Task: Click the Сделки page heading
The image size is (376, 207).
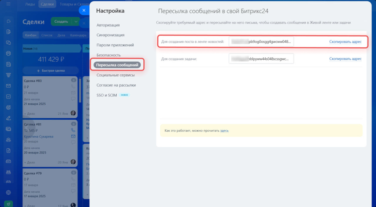Action: pos(33,22)
